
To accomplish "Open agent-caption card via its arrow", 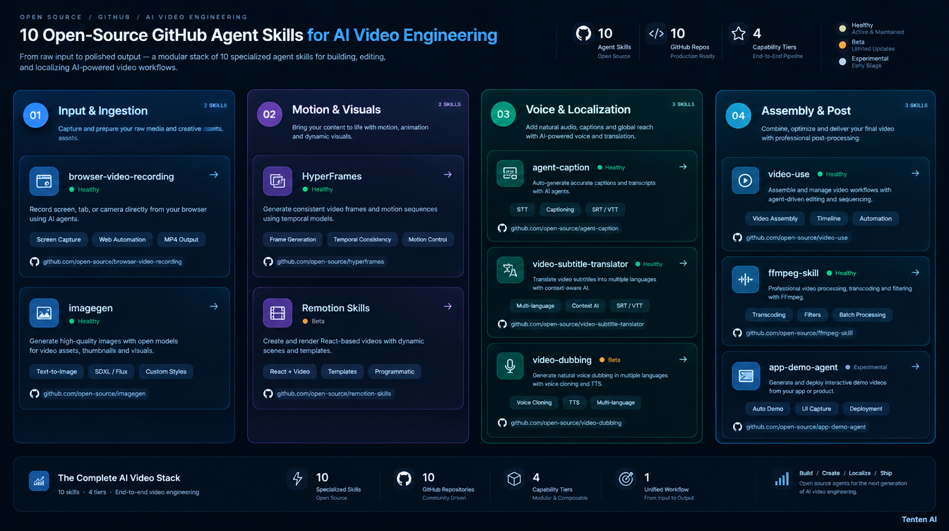I will 683,167.
